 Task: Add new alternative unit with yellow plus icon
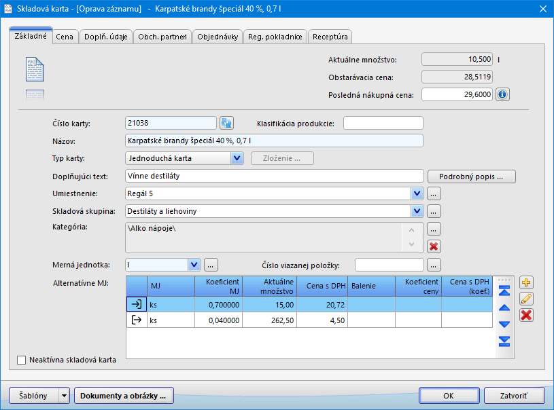pyautogui.click(x=526, y=282)
